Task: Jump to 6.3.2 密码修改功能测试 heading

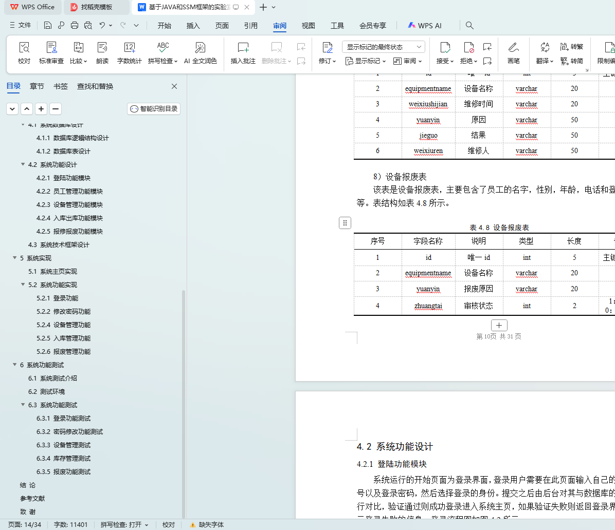Action: click(x=69, y=432)
